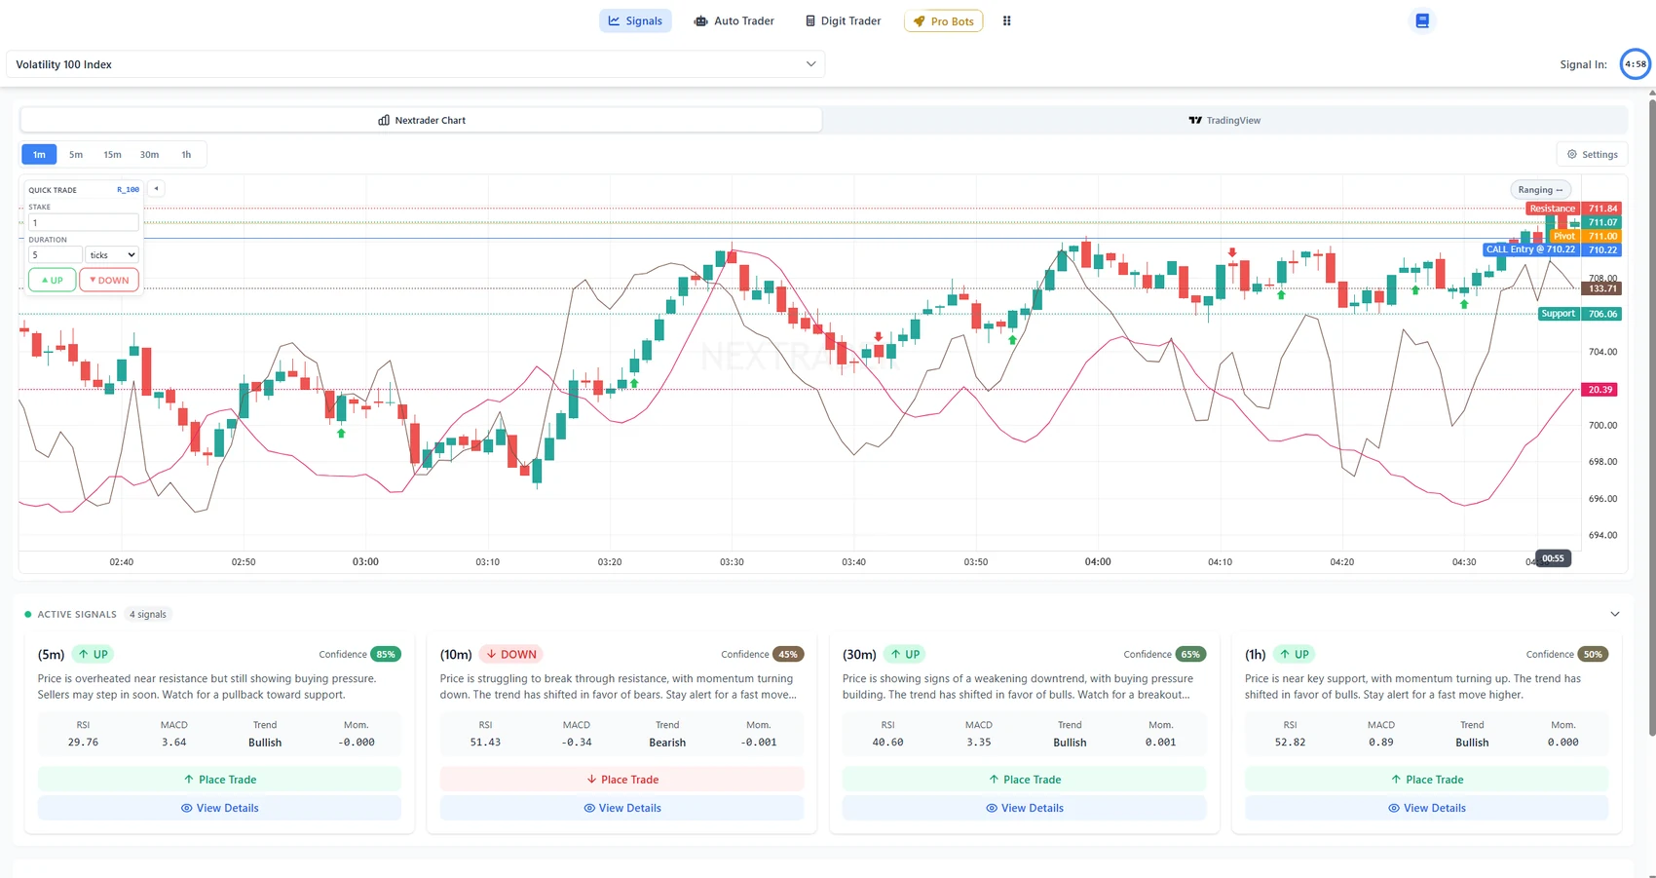Select the Nextrader Chart tab

421,120
